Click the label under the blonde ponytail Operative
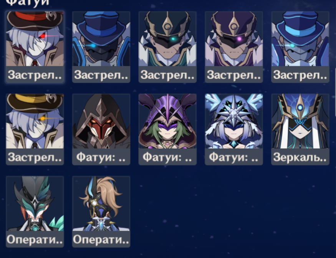 (x=101, y=239)
